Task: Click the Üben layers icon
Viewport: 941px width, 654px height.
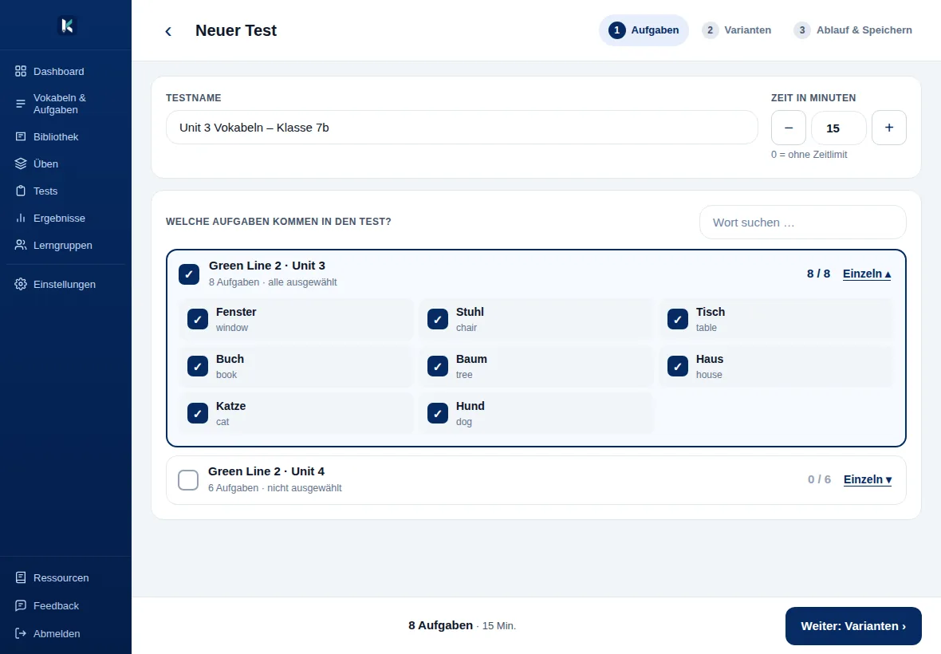Action: pyautogui.click(x=21, y=163)
